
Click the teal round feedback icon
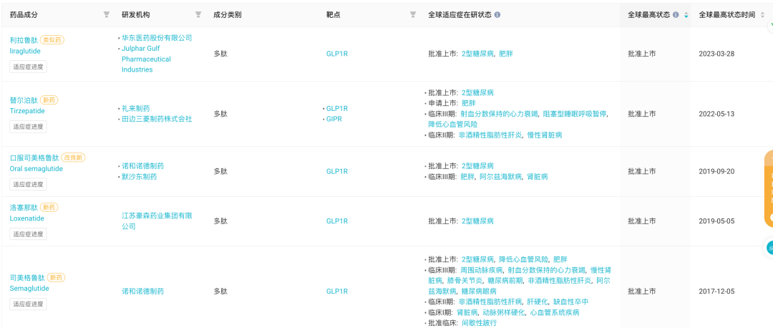click(769, 248)
